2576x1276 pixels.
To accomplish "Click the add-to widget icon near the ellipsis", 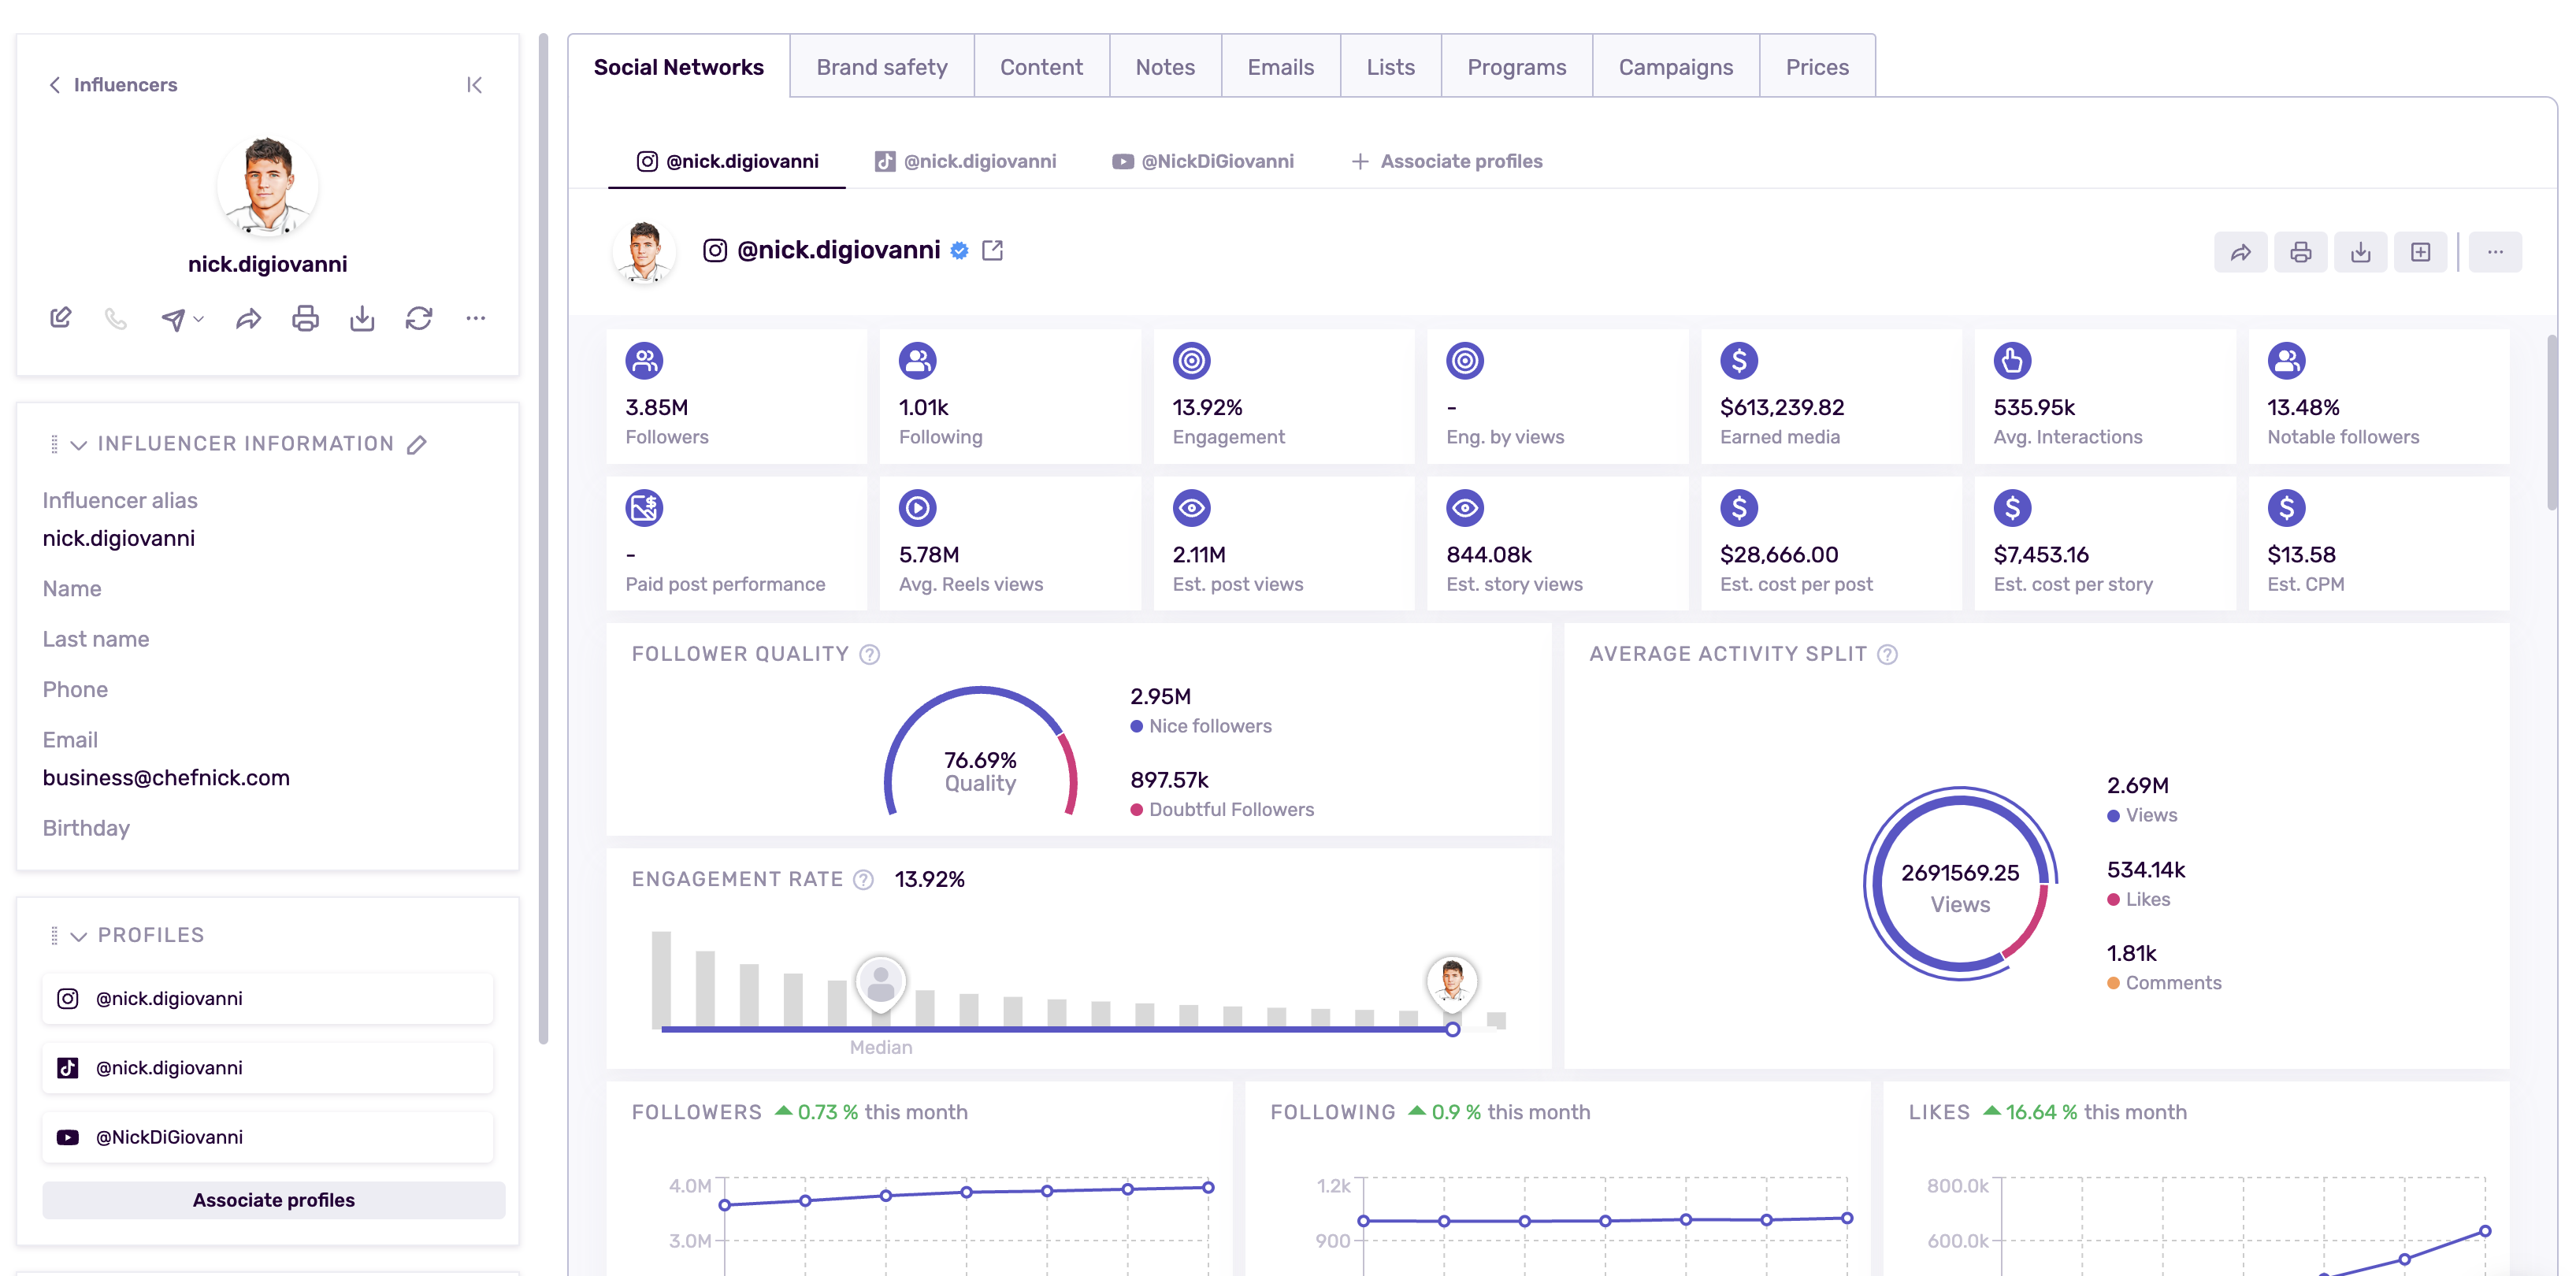I will (2421, 251).
